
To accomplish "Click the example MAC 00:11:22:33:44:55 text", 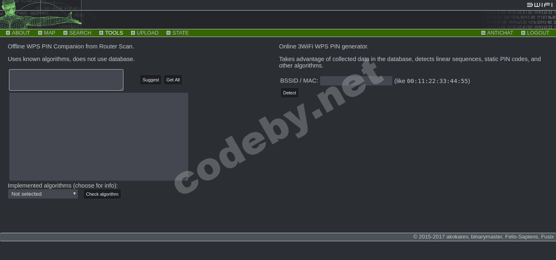I will click(x=437, y=81).
